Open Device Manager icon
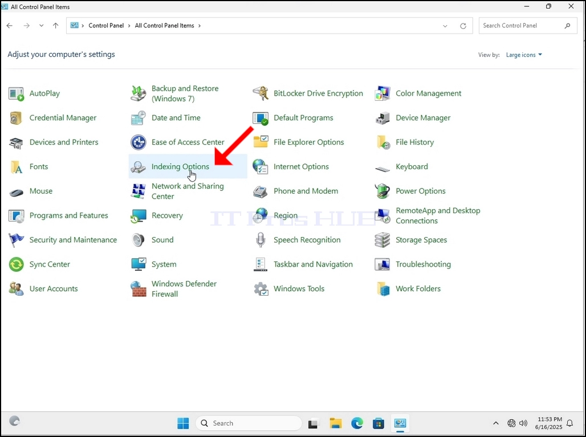586x437 pixels. pos(382,118)
